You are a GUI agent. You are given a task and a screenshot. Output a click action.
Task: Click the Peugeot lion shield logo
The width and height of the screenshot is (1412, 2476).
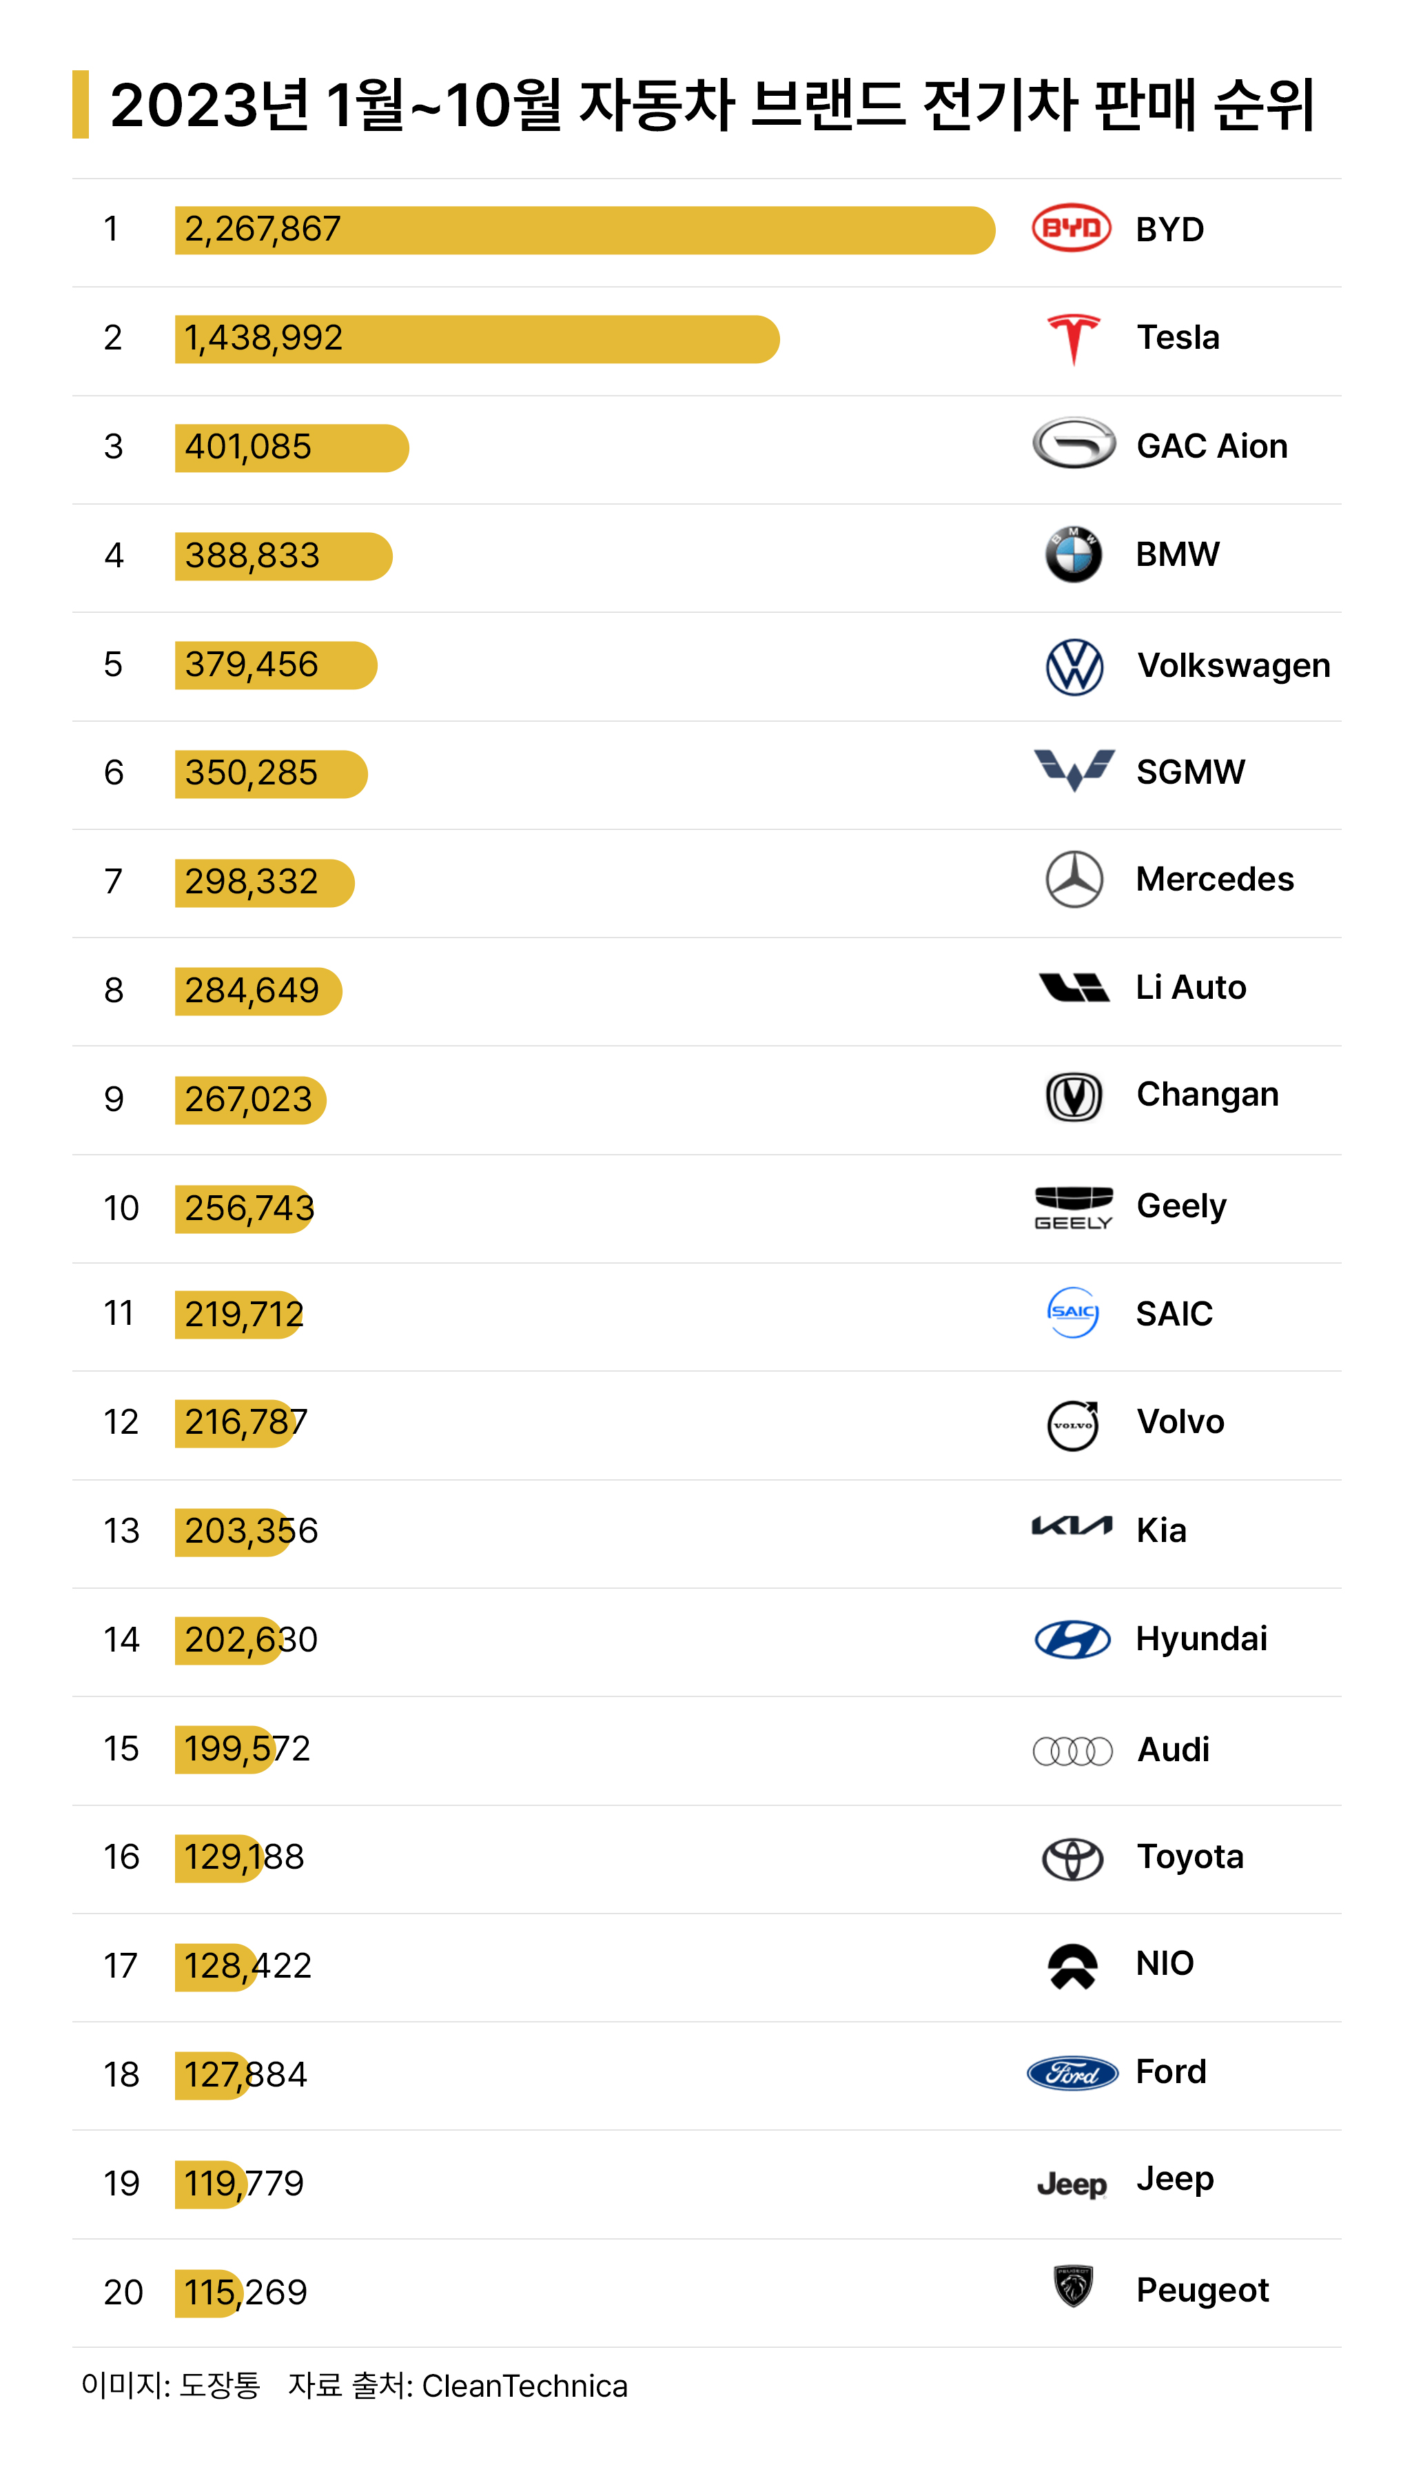click(x=1074, y=2287)
